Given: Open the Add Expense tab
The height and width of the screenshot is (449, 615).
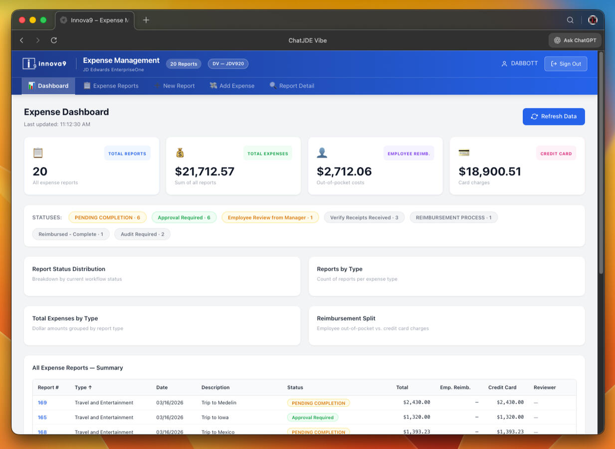Looking at the screenshot, I should pyautogui.click(x=232, y=86).
